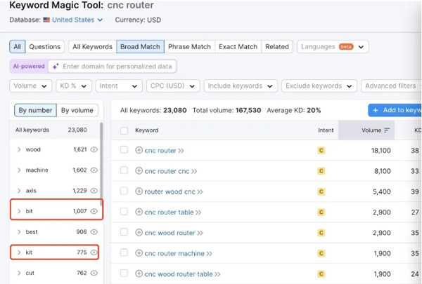
Task: Click the AI-powered sparkle icon
Action: tap(55, 67)
